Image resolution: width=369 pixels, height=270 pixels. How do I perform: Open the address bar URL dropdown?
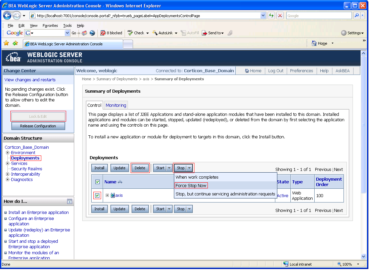[263, 15]
